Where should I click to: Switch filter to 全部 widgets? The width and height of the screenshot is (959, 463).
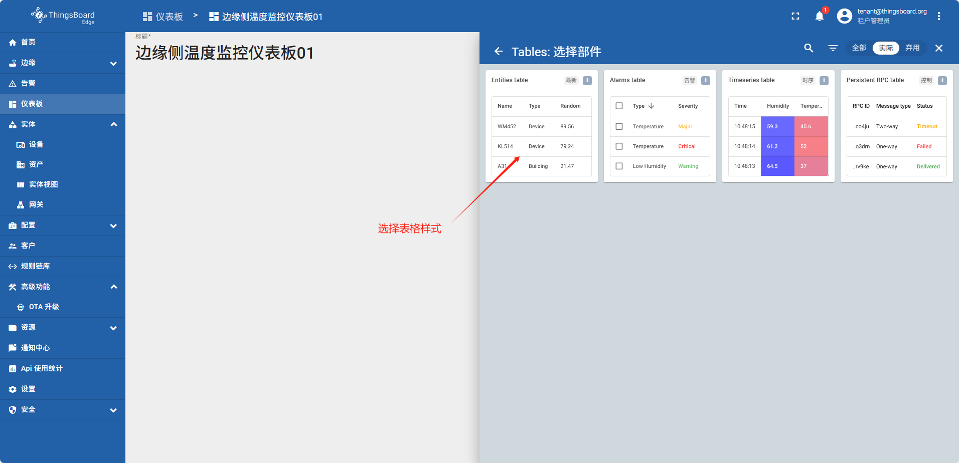pos(859,48)
